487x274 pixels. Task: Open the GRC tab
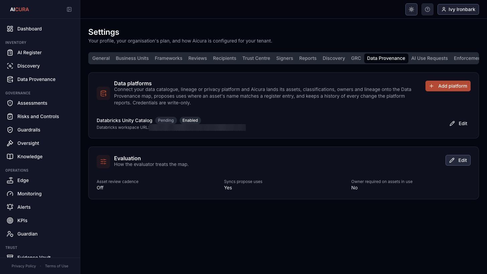pyautogui.click(x=356, y=58)
